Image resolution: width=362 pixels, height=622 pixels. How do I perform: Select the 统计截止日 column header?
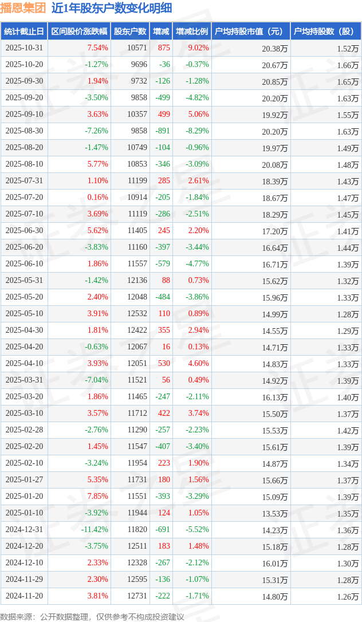coord(24,32)
